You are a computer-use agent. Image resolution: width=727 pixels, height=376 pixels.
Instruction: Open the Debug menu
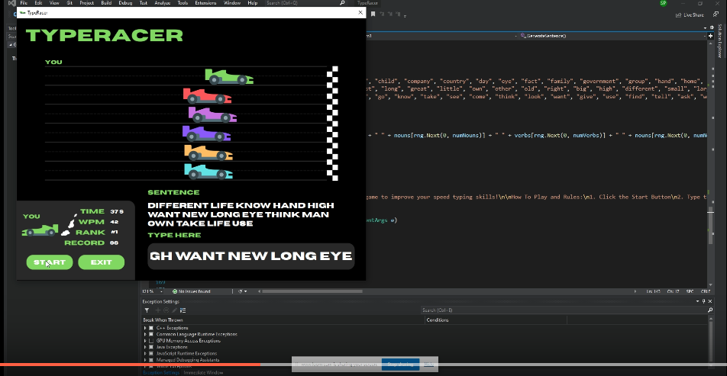(125, 3)
